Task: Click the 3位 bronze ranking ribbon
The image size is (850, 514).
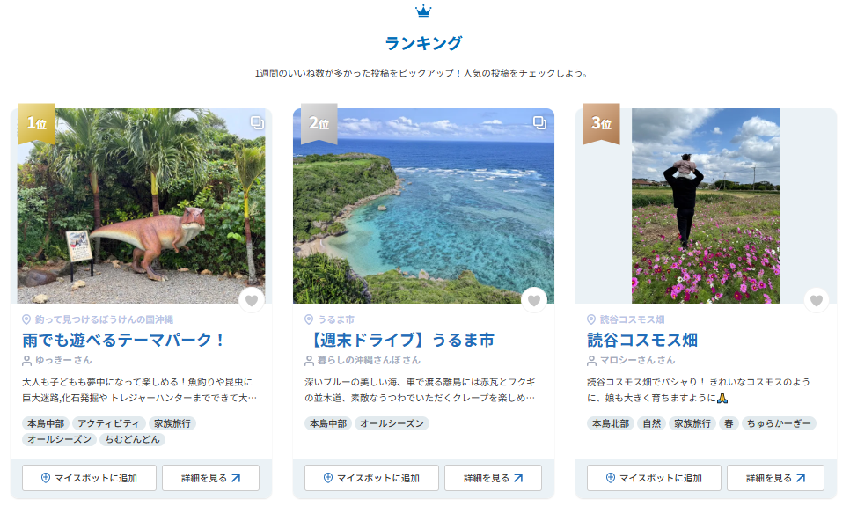Action: [x=602, y=123]
